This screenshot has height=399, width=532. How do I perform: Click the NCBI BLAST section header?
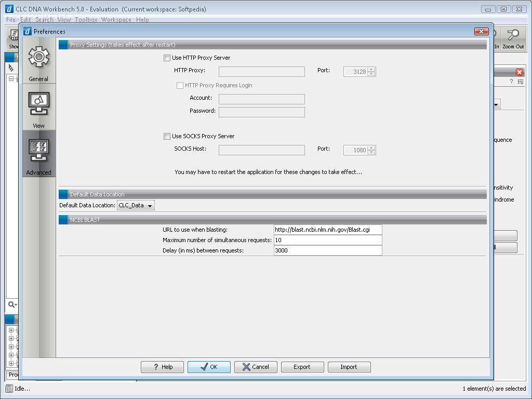(x=272, y=220)
